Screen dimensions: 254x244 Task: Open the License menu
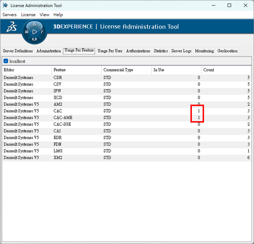click(28, 15)
